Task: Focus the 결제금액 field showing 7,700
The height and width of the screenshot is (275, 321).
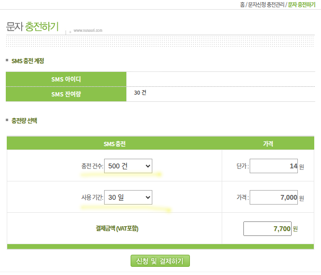Action: [267, 229]
